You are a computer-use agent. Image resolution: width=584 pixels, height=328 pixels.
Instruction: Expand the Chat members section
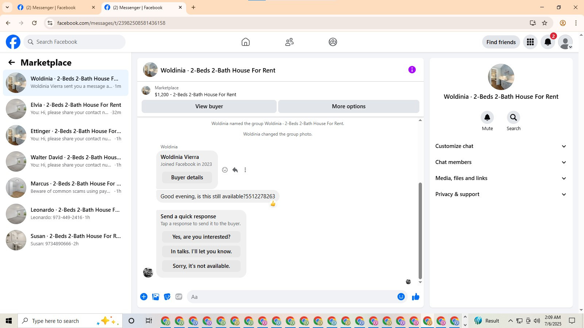(x=501, y=162)
